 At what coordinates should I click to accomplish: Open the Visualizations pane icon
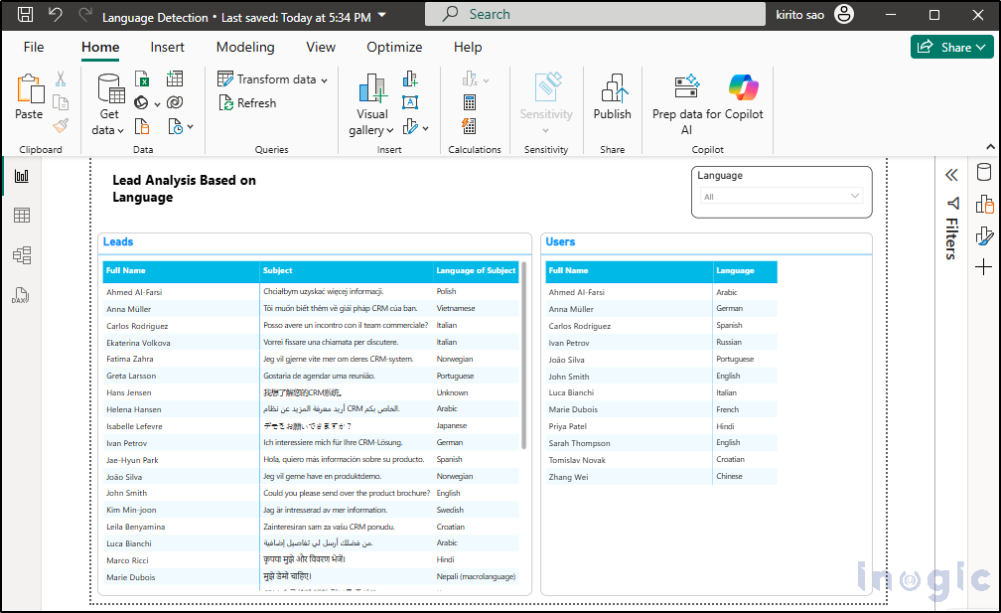click(x=984, y=205)
